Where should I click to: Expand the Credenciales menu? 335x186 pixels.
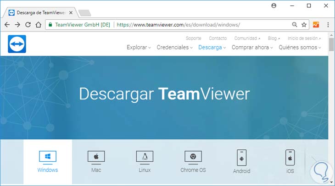coord(174,47)
